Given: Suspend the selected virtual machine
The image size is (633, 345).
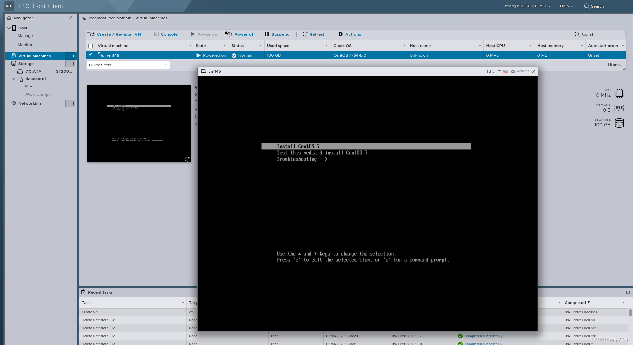Looking at the screenshot, I should (277, 34).
